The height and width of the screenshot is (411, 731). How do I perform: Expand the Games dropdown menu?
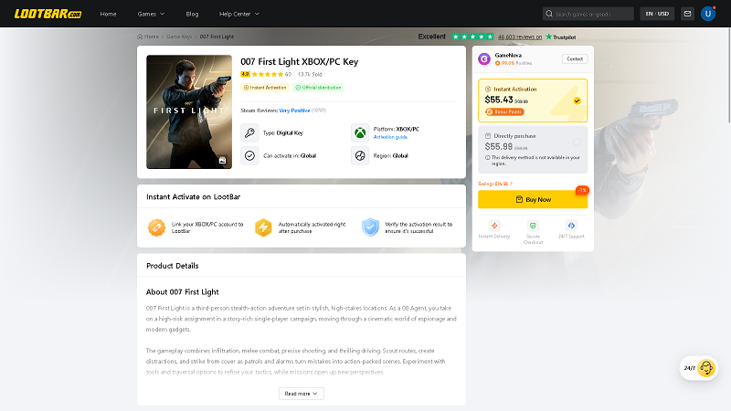[151, 14]
